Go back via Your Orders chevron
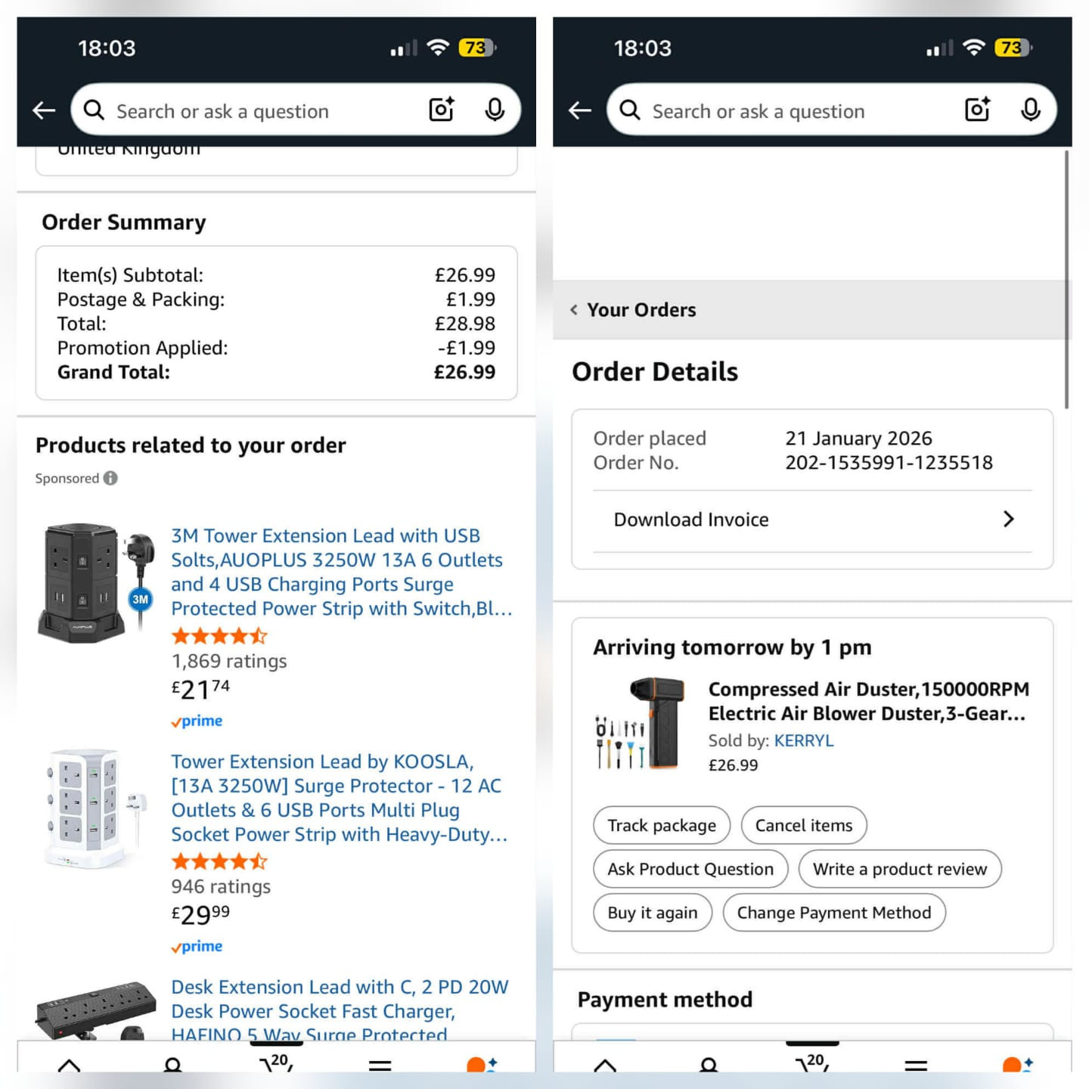Screen dimensions: 1089x1089 574,309
